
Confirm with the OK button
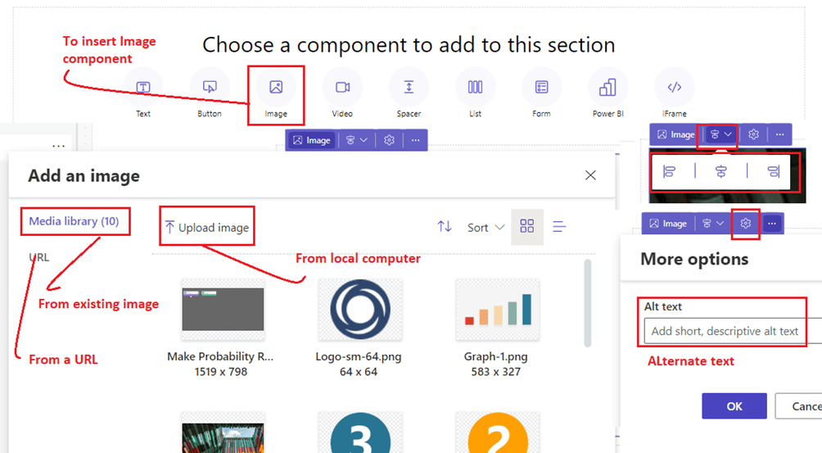pyautogui.click(x=734, y=406)
